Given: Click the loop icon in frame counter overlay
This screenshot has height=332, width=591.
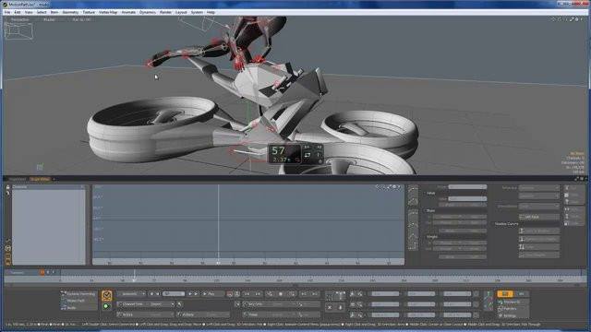Looking at the screenshot, I should pos(308,155).
